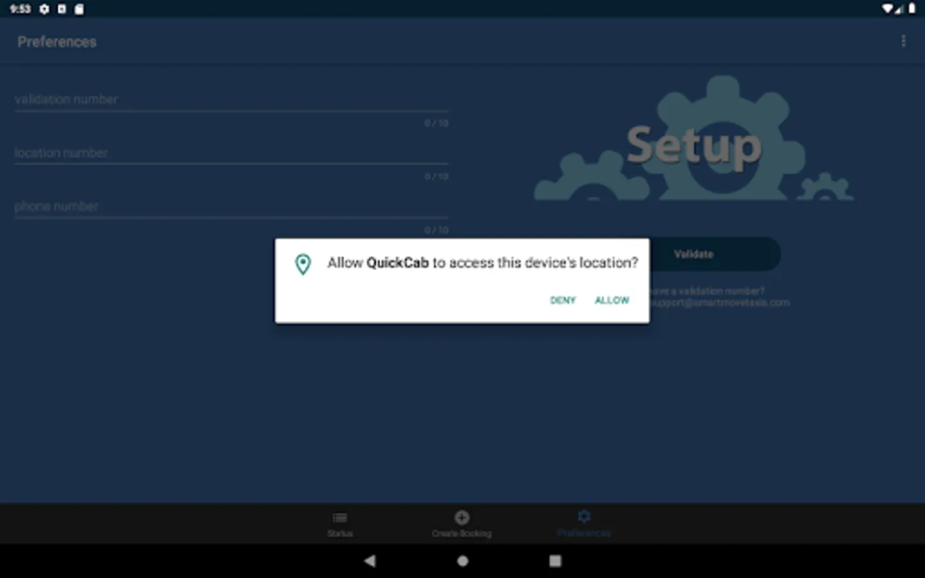925x578 pixels.
Task: Click the permission dialog message text
Action: [x=482, y=263]
